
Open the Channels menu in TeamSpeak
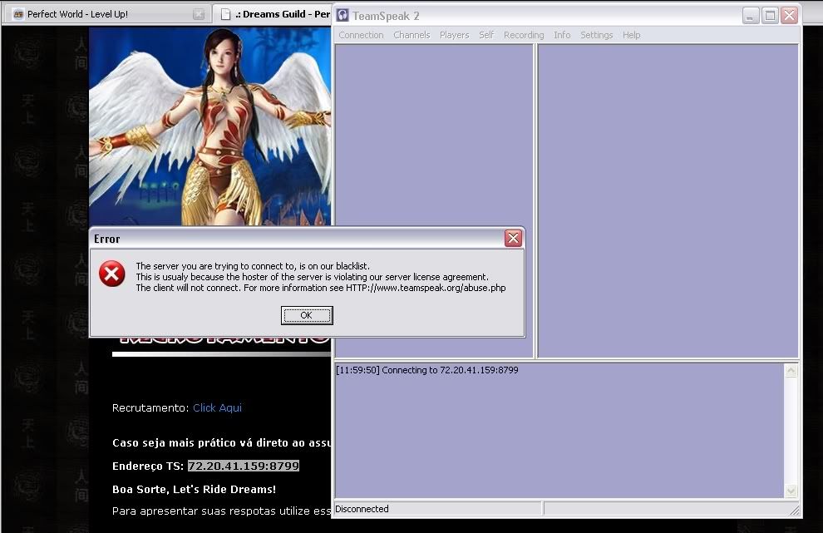(411, 35)
